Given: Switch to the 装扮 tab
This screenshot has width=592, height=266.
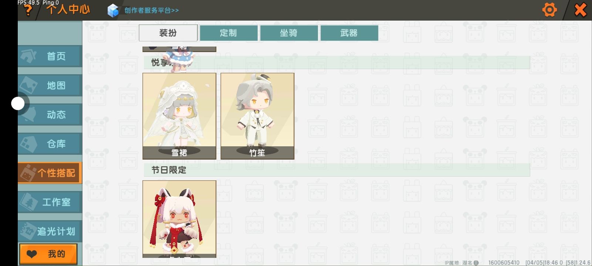Looking at the screenshot, I should (x=168, y=33).
